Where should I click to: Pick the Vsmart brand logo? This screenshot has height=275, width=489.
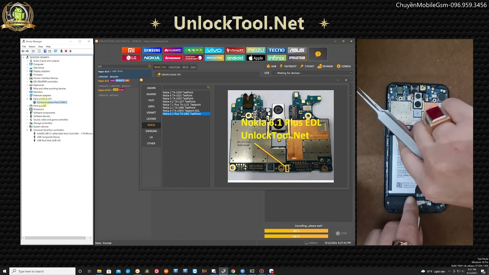click(235, 50)
